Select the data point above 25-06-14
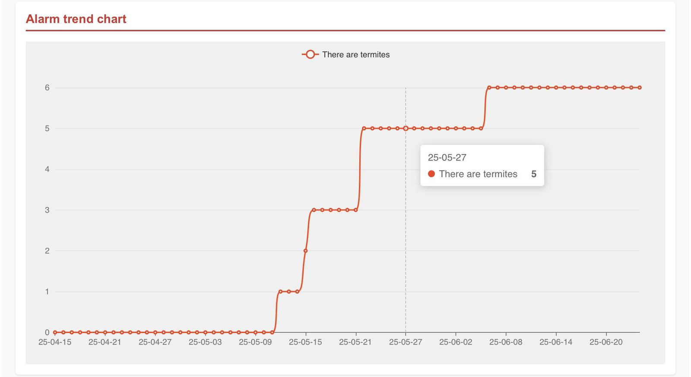 coord(556,88)
